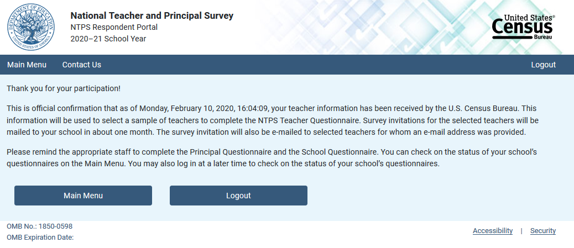This screenshot has height=248, width=574.
Task: Click the OMB Expiration Date label
Action: [x=40, y=238]
